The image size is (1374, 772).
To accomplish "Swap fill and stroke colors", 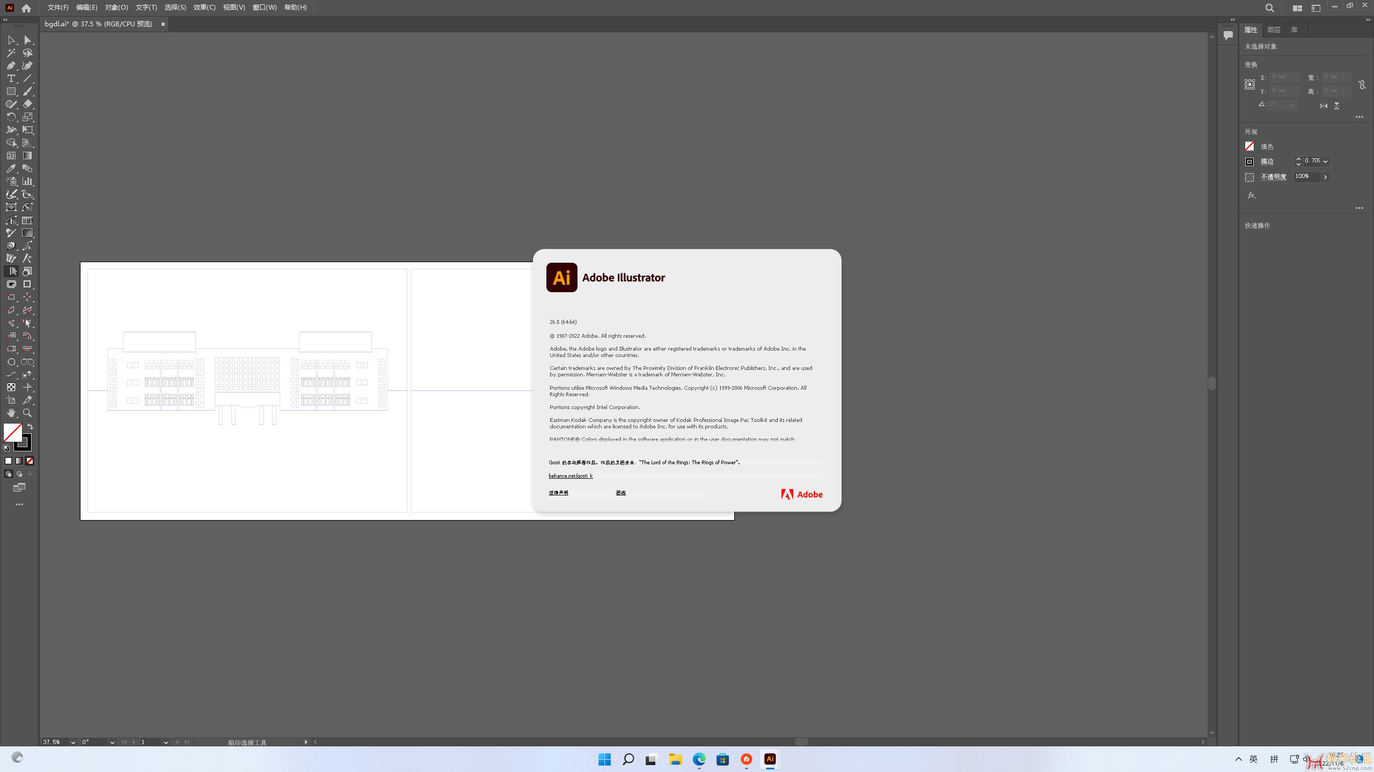I will point(30,427).
